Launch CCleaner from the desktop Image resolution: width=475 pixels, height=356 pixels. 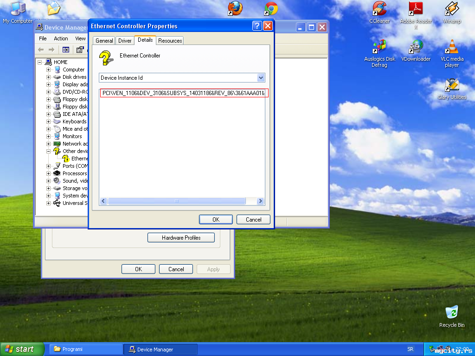point(379,13)
